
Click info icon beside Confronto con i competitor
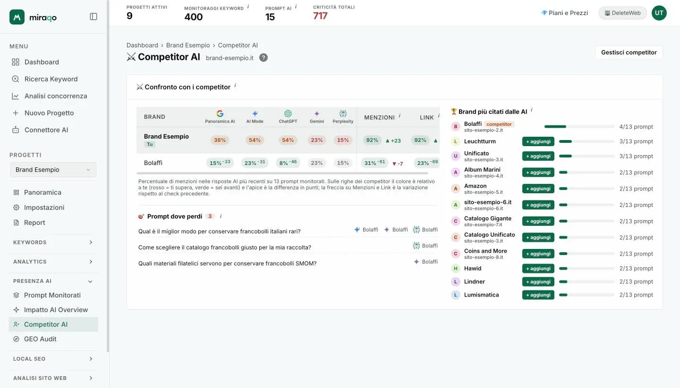click(x=235, y=86)
